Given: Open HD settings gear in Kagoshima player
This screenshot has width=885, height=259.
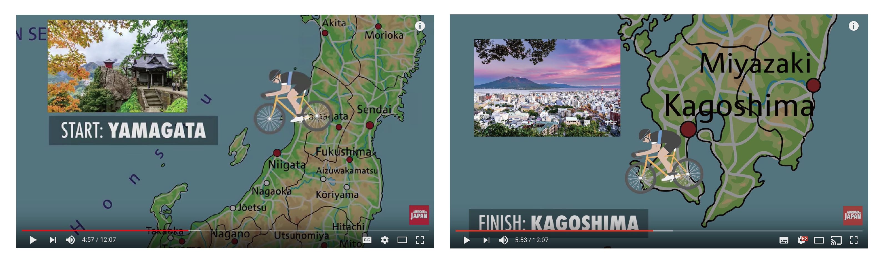Looking at the screenshot, I should coord(802,240).
